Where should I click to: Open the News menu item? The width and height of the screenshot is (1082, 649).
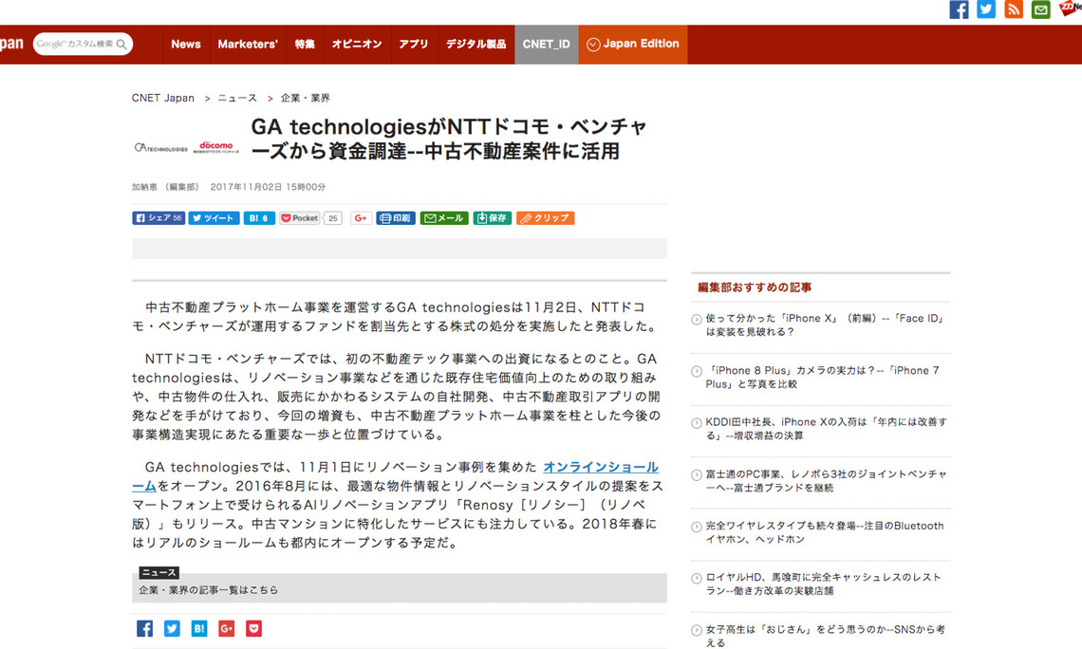pyautogui.click(x=185, y=44)
